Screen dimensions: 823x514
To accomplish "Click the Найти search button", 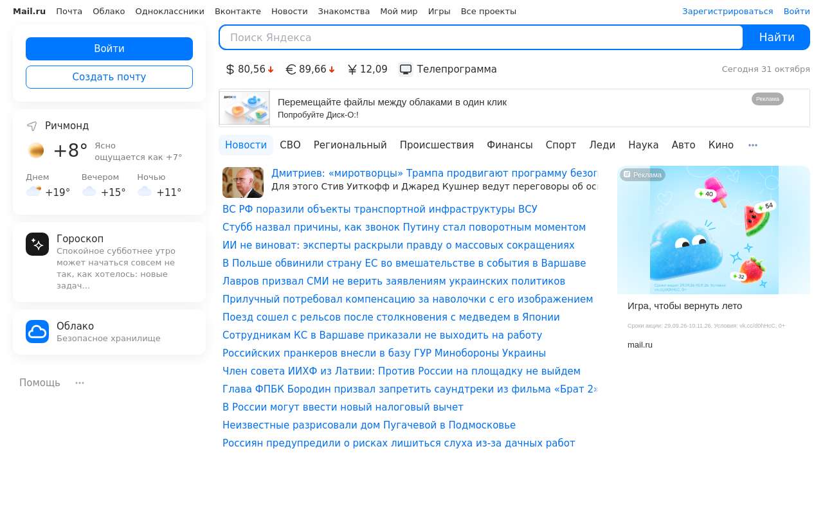I will (777, 37).
